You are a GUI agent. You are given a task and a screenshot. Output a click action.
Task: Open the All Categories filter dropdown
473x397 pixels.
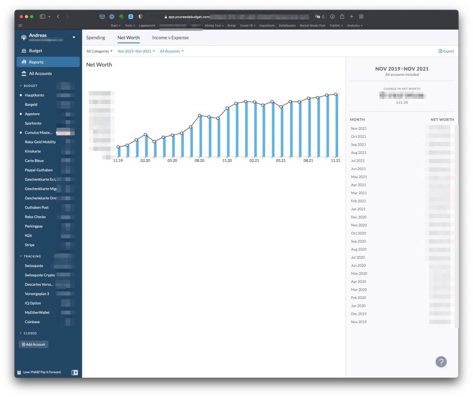[99, 51]
